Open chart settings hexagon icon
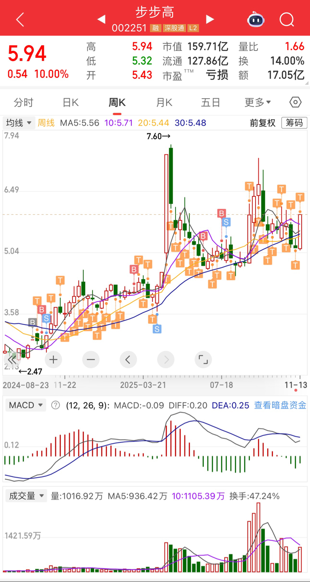The image size is (310, 582). (x=296, y=102)
